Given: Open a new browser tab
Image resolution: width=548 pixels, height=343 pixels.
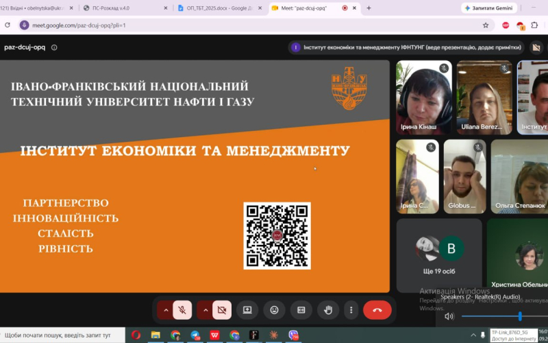Looking at the screenshot, I should click(369, 8).
